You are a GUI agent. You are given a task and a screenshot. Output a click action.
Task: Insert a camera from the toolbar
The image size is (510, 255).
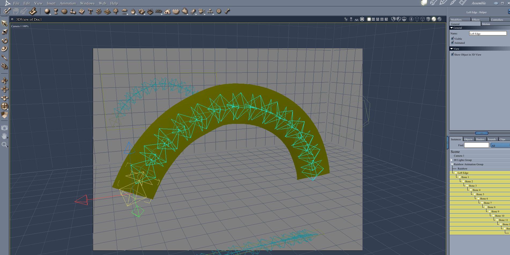202,11
